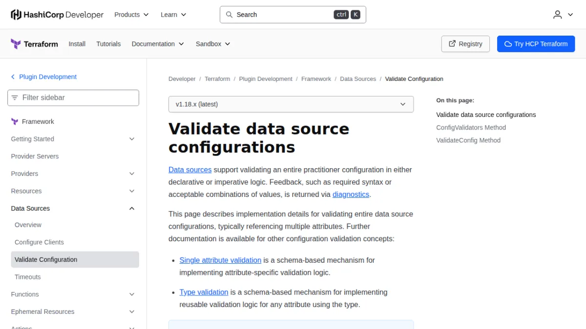Click the Framework breadcrumb link

point(316,79)
